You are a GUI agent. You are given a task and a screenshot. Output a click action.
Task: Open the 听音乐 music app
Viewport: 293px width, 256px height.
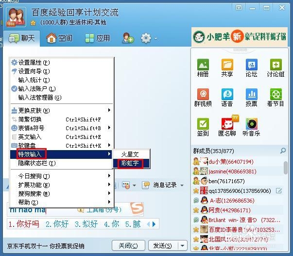pos(251,127)
